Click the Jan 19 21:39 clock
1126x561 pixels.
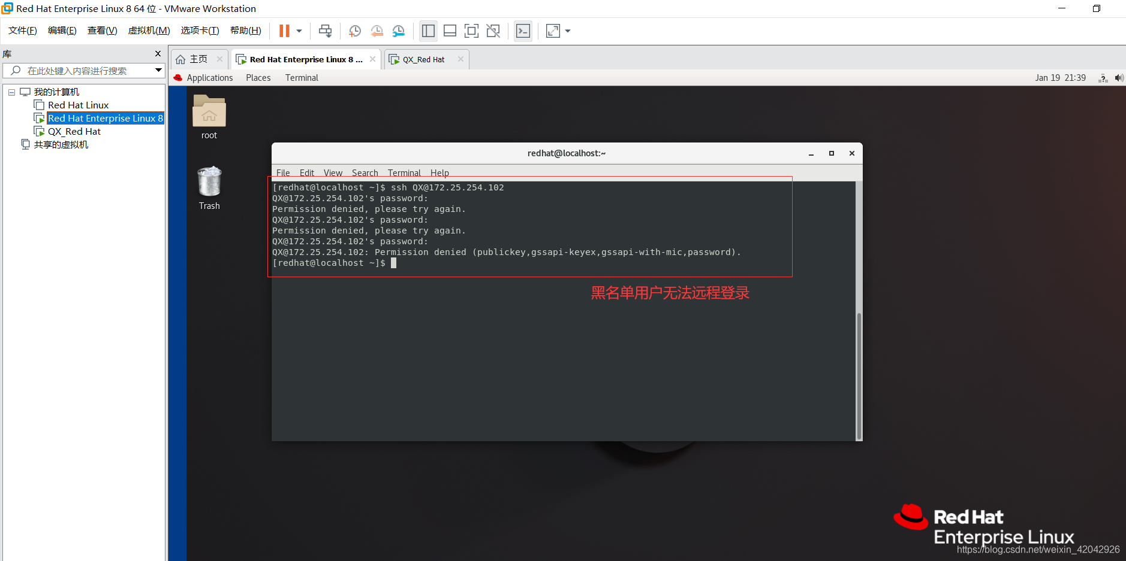(x=1060, y=78)
